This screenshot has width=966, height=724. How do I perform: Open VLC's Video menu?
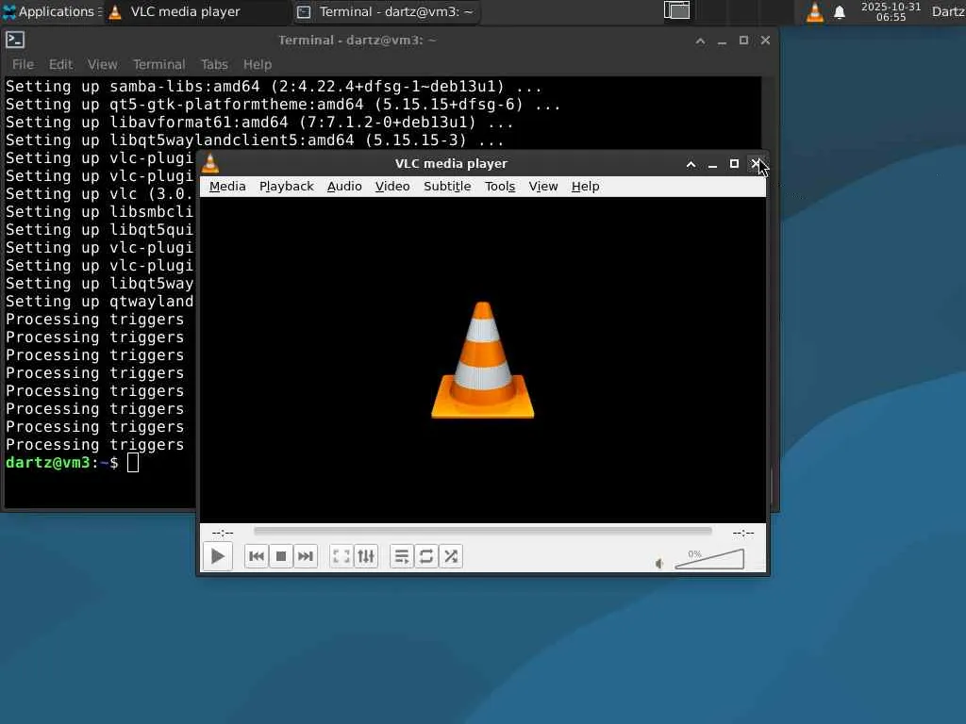[392, 187]
